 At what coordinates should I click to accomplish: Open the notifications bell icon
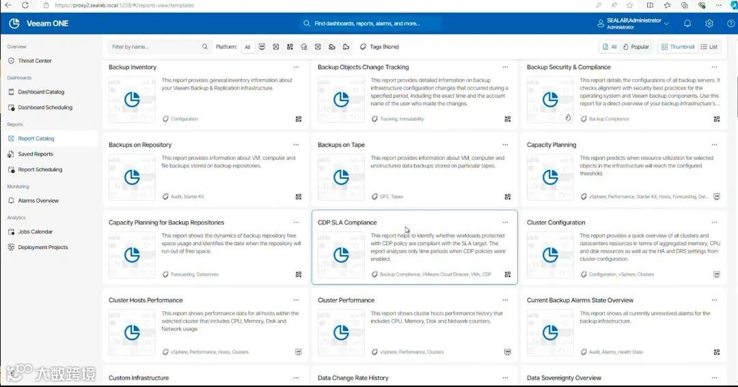click(x=687, y=23)
